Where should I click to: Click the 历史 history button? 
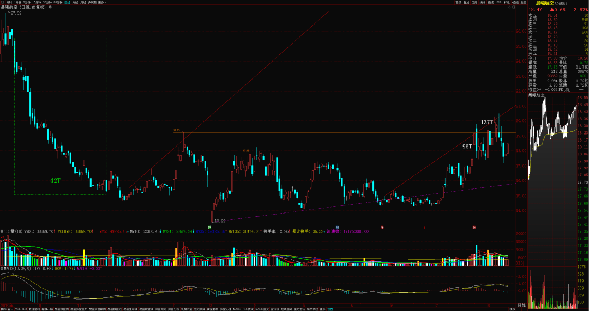tap(474, 2)
